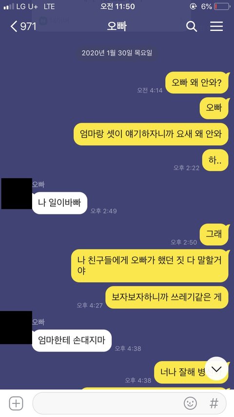Select the yellow bubble 오빠 왜 안와?
Viewport: 234px width, 417px height.
tap(196, 83)
